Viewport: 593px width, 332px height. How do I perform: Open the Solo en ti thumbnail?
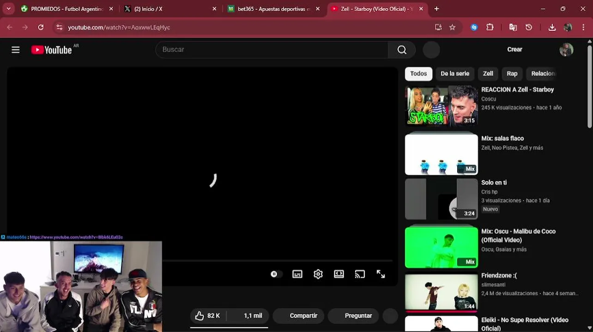pyautogui.click(x=442, y=199)
